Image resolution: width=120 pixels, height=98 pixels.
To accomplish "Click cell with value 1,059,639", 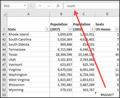I will (x=61, y=34).
